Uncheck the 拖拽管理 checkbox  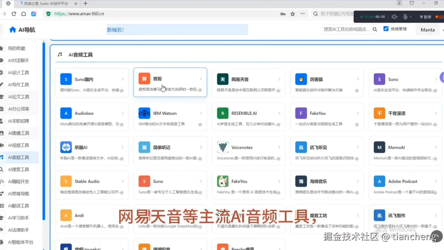click(386, 29)
